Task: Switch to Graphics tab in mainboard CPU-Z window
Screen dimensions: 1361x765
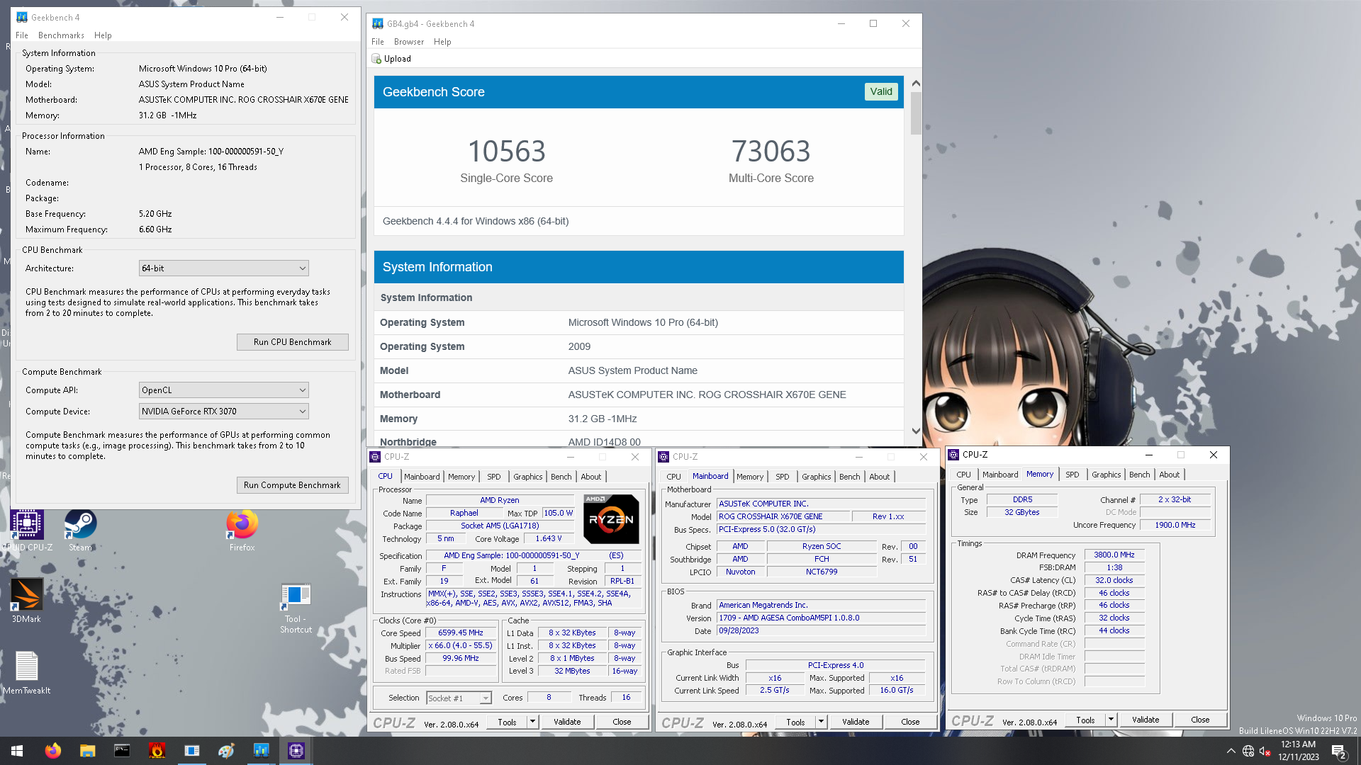Action: [x=817, y=477]
